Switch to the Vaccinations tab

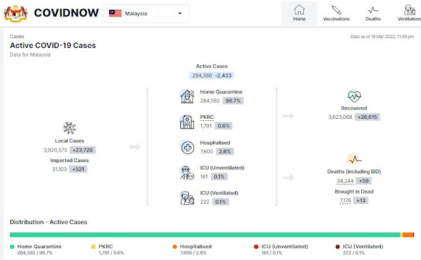(336, 13)
